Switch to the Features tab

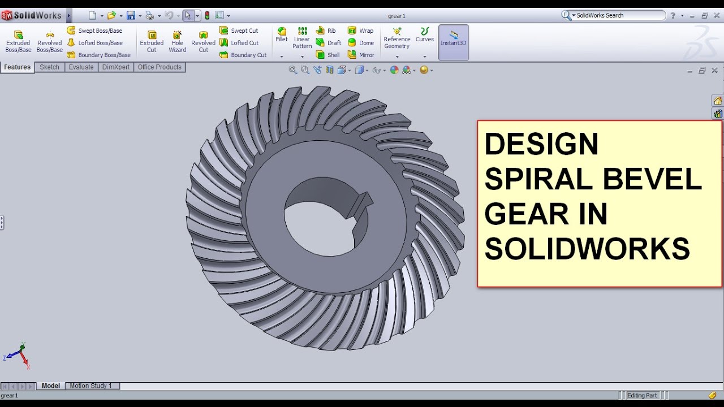tap(18, 67)
